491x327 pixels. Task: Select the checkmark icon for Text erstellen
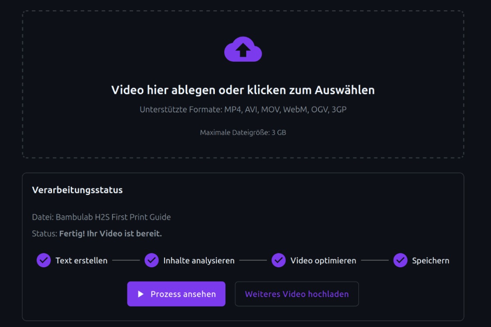[x=43, y=260]
